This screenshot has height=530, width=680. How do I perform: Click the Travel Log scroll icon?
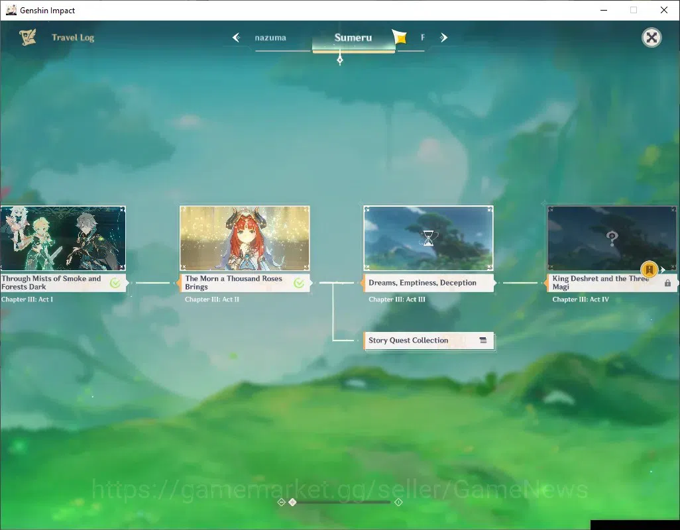click(x=28, y=38)
